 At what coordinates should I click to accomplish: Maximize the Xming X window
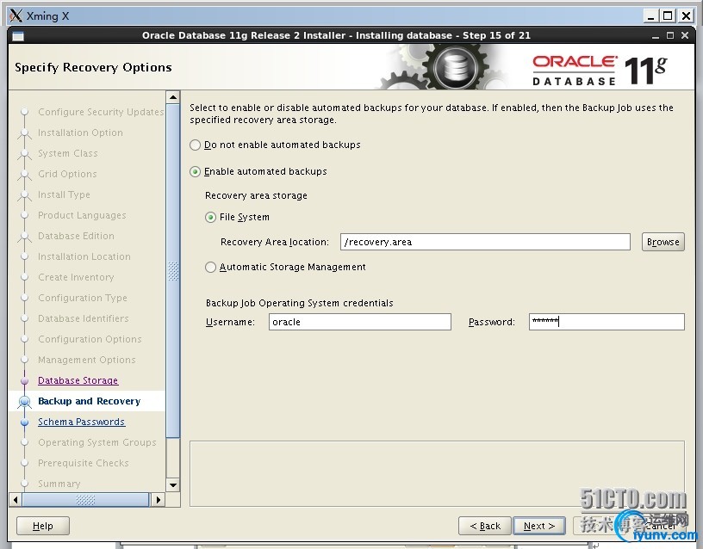(668, 16)
